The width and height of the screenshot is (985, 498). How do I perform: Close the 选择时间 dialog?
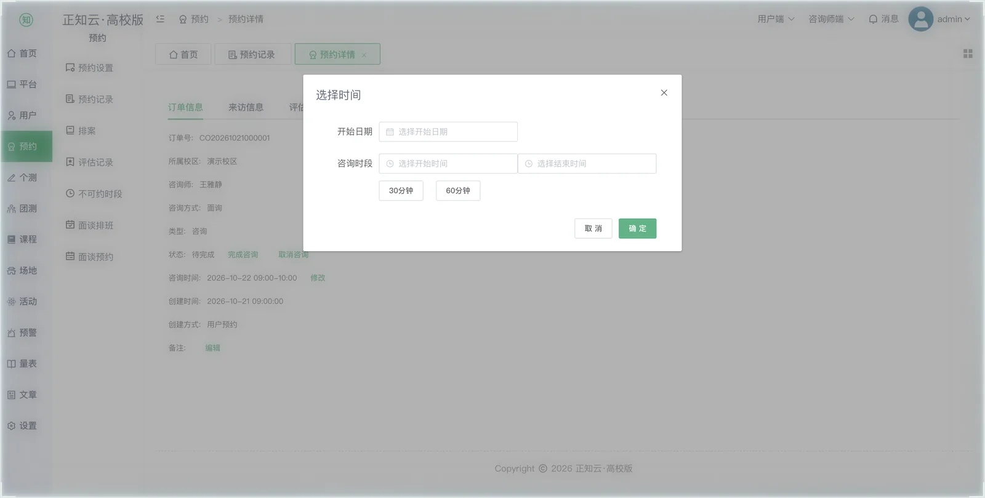tap(664, 93)
